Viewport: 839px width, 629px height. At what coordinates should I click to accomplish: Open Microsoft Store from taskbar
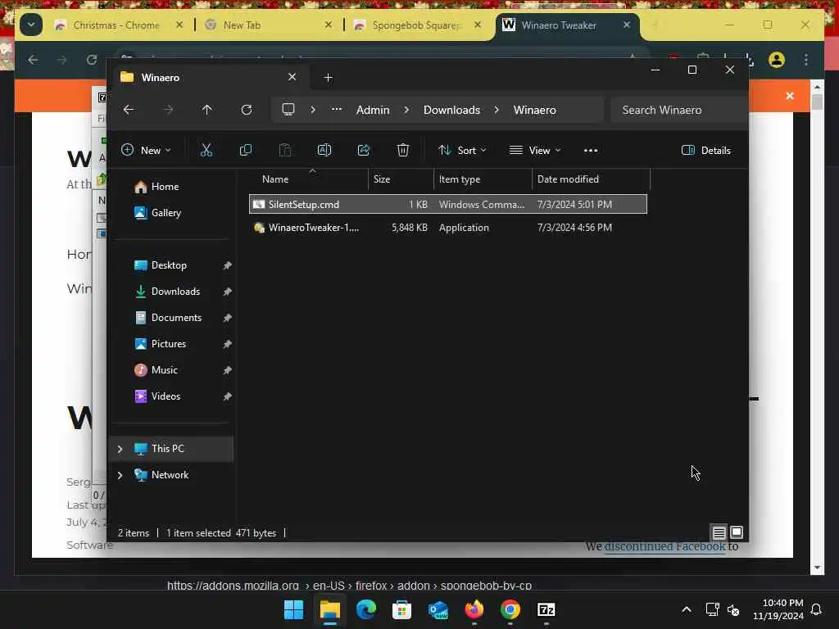click(x=401, y=609)
